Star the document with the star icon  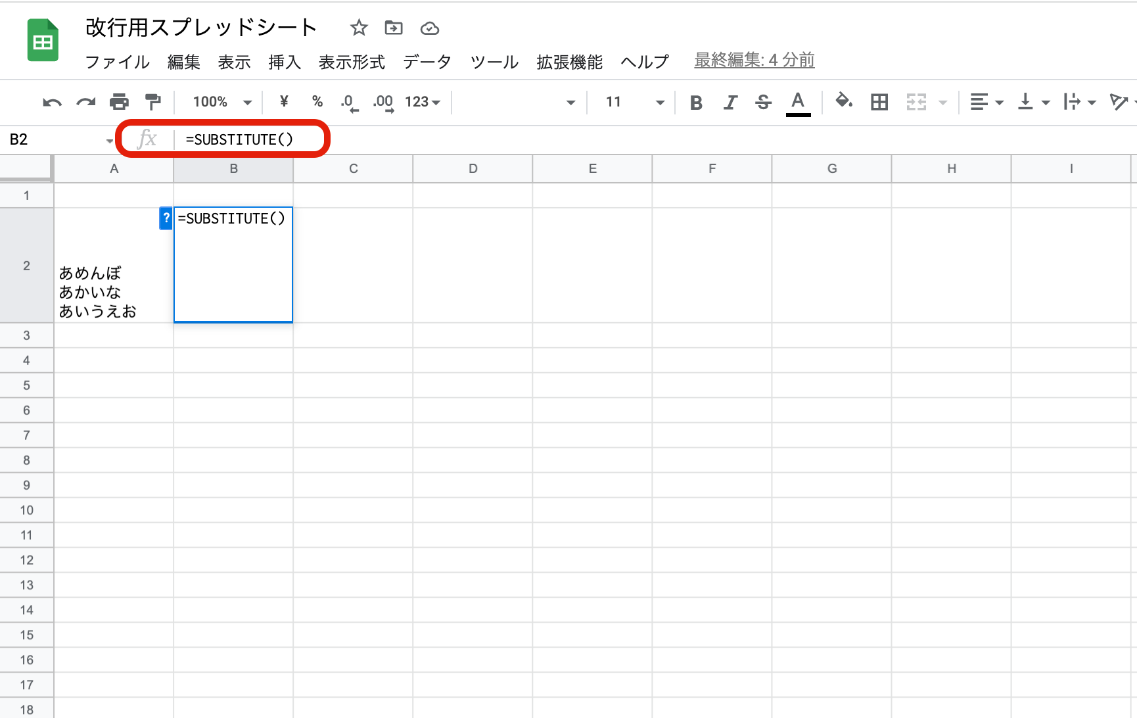tap(359, 28)
